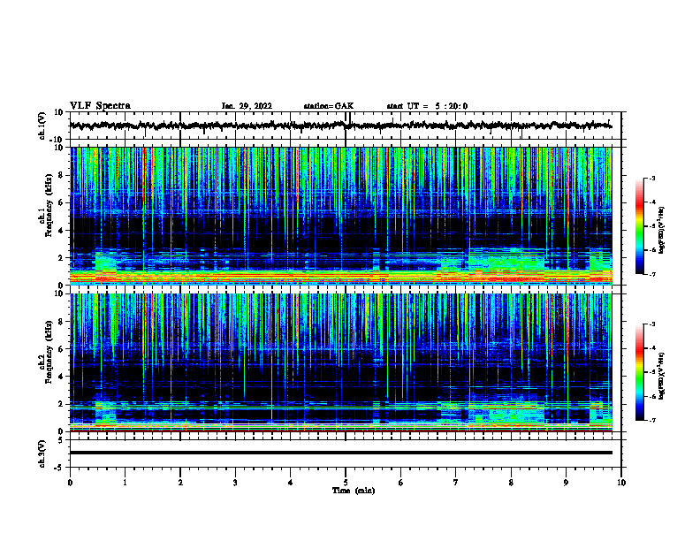The image size is (700, 541).
Task: Click the time axis tick label "9"
Action: (x=566, y=483)
